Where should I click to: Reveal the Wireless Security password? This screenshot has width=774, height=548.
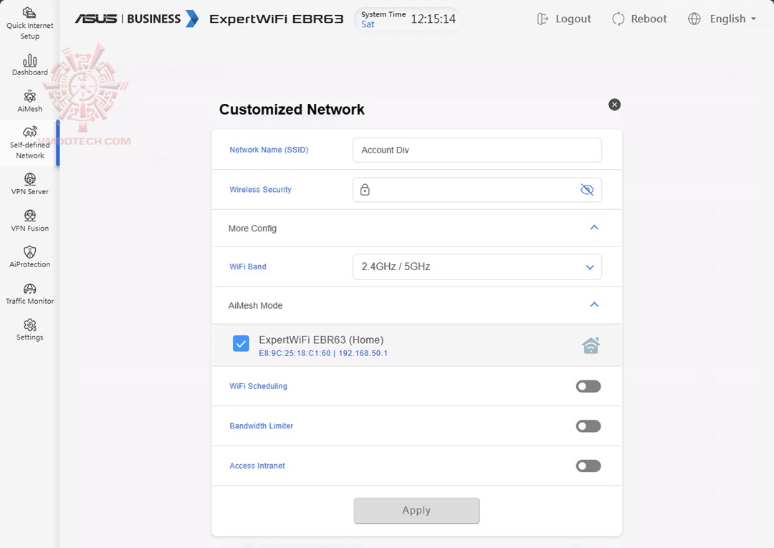pyautogui.click(x=587, y=189)
